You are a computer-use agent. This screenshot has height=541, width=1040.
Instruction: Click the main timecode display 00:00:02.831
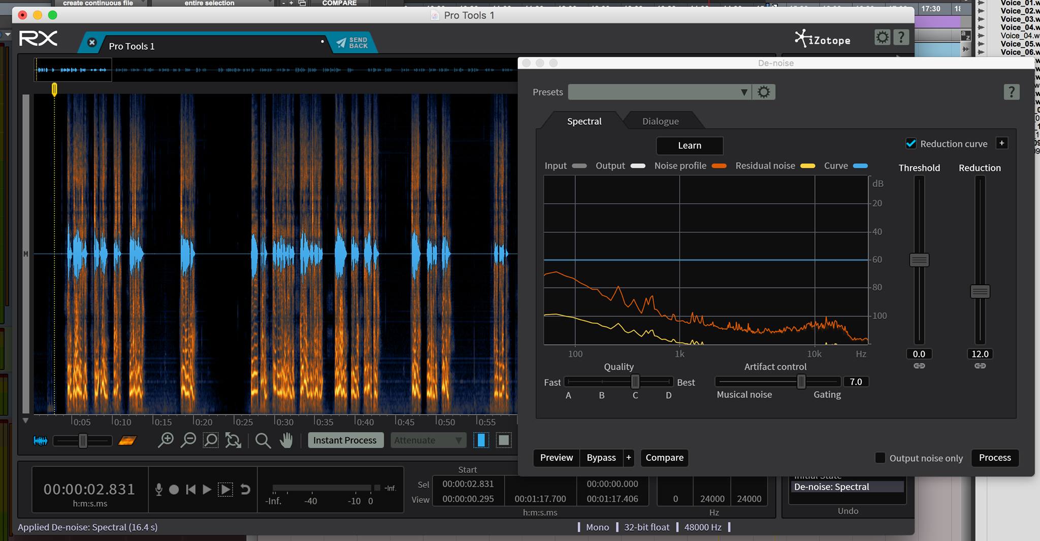point(89,489)
